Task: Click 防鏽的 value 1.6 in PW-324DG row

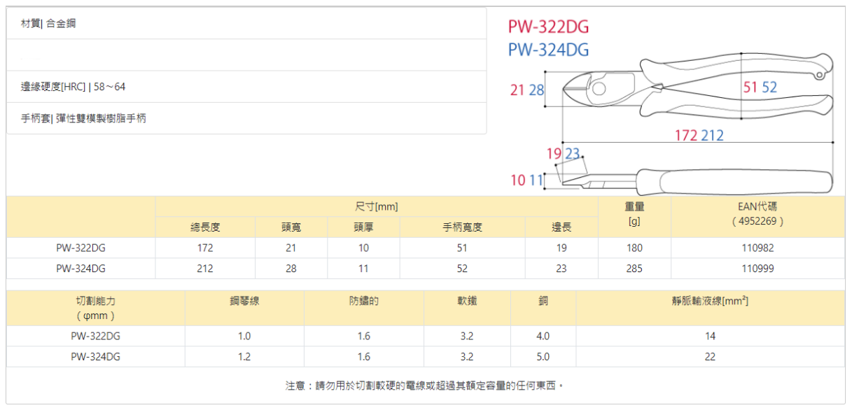Action: pyautogui.click(x=364, y=356)
